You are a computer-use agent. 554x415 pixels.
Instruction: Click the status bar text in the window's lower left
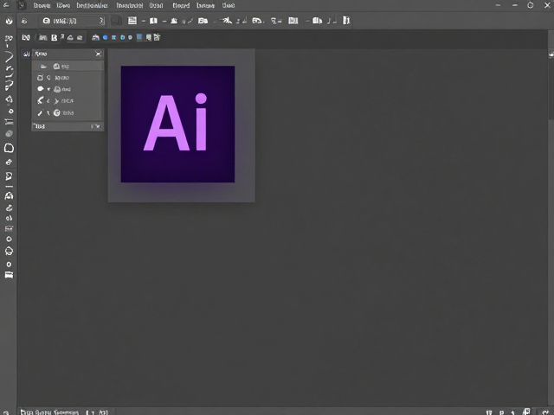click(x=49, y=412)
